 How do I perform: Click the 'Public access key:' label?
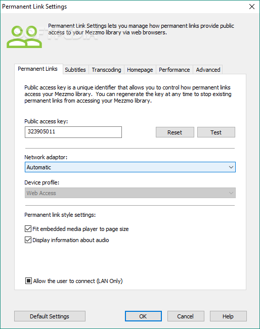[x=46, y=121]
